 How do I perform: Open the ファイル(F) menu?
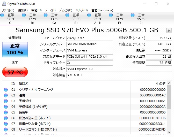pyautogui.click(x=8, y=10)
